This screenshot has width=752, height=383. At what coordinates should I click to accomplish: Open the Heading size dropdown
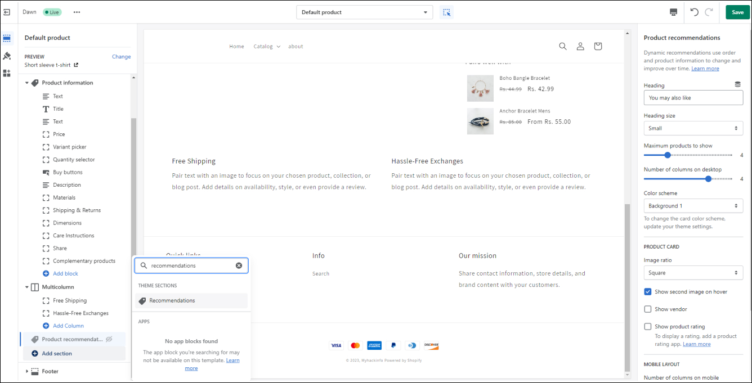click(693, 128)
